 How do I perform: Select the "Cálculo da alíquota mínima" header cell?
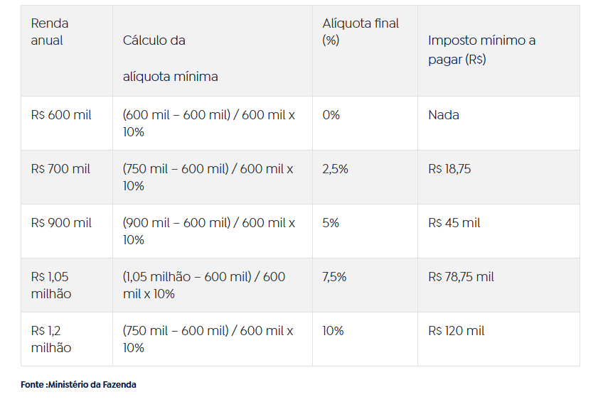pos(170,58)
